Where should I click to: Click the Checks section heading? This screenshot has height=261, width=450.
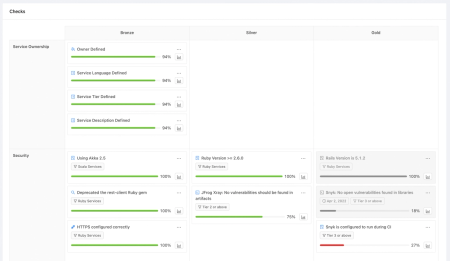pyautogui.click(x=17, y=11)
